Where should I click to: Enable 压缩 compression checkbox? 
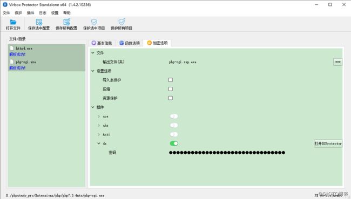point(171,89)
